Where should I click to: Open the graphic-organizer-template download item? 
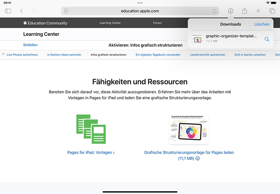231,39
